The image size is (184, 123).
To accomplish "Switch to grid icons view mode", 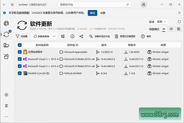I will pos(179,29).
